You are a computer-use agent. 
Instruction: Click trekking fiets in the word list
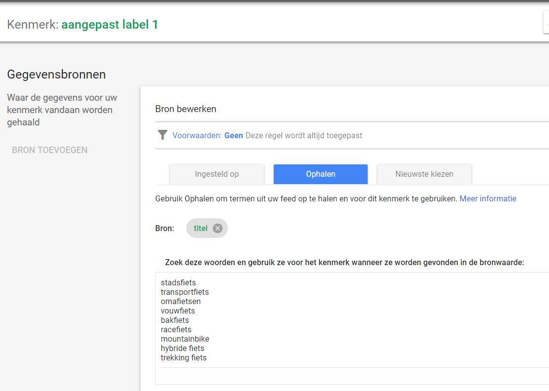pyautogui.click(x=183, y=358)
